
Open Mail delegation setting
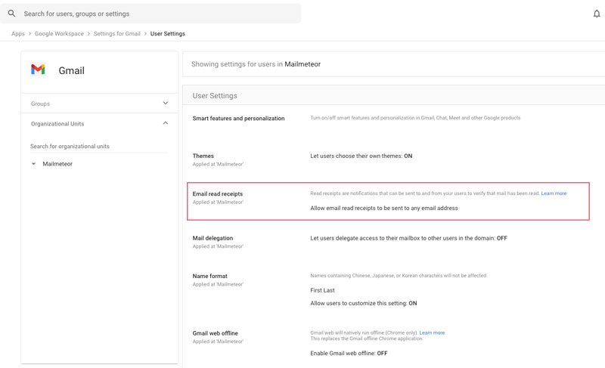tap(213, 238)
